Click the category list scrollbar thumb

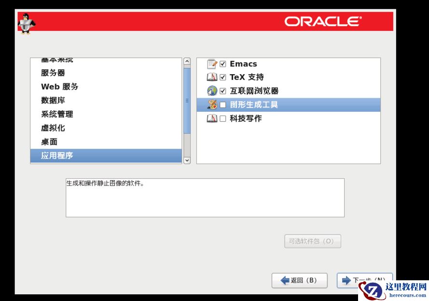click(x=187, y=101)
